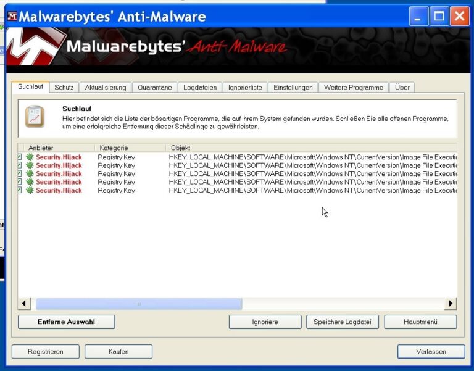The width and height of the screenshot is (474, 371).
Task: Click the bug icon in the last Security.Hijack row
Action: point(30,190)
